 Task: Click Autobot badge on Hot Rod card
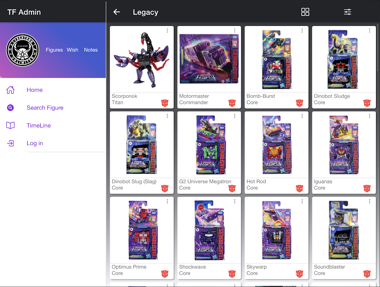pos(300,188)
